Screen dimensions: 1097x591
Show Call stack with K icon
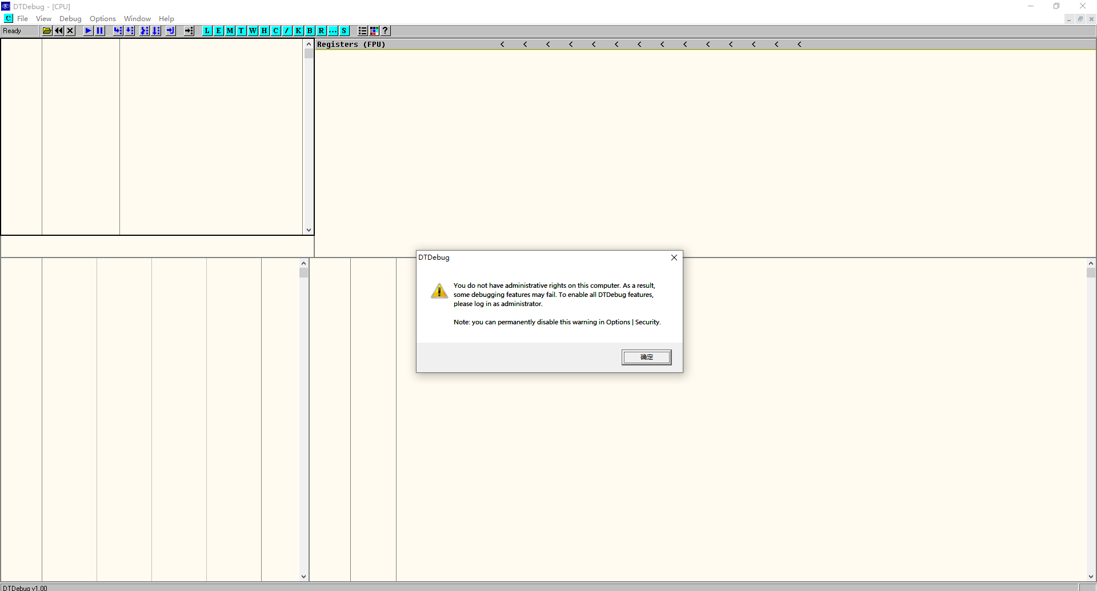(299, 31)
